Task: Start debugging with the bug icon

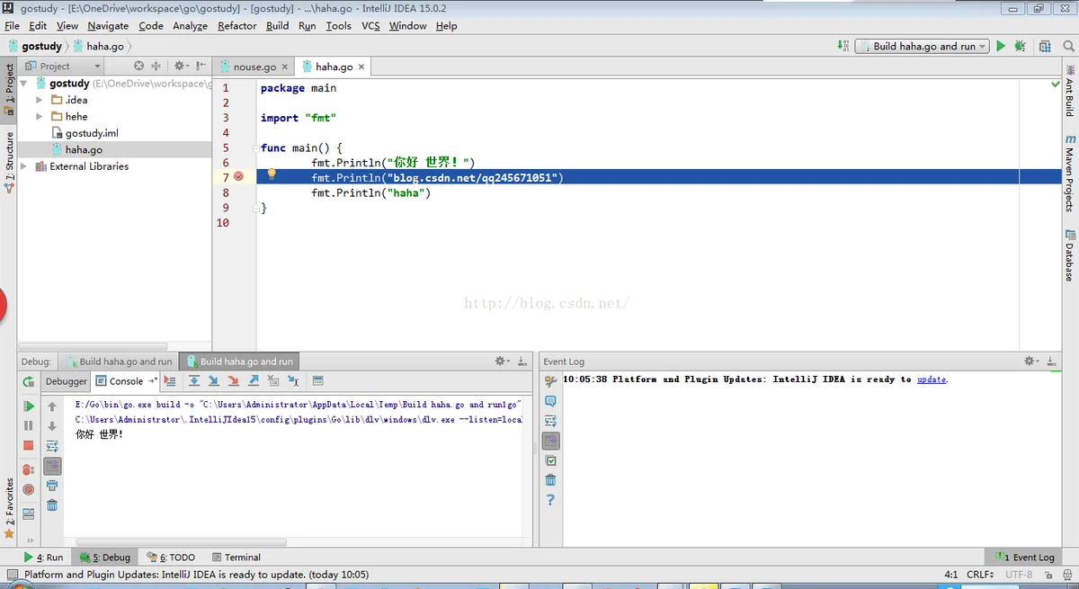Action: coord(1021,46)
